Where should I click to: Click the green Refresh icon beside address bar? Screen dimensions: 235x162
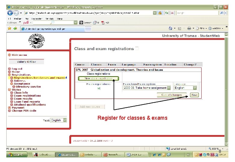tap(167, 13)
